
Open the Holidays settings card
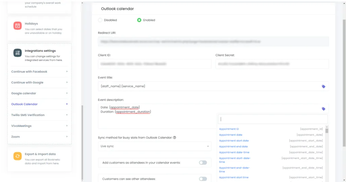[40, 28]
